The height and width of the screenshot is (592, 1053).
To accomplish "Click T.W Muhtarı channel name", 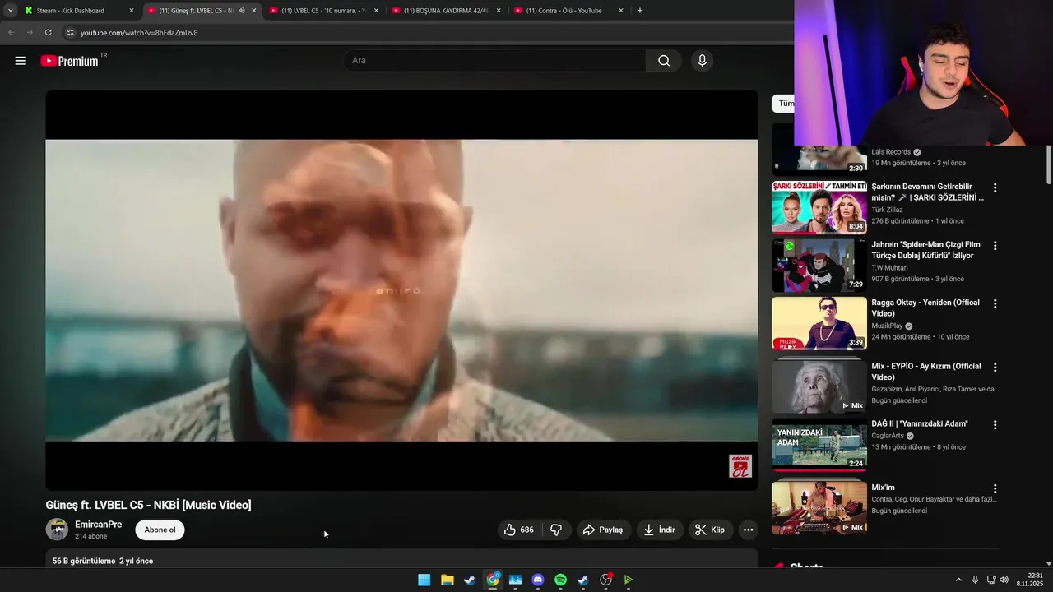I will click(890, 267).
